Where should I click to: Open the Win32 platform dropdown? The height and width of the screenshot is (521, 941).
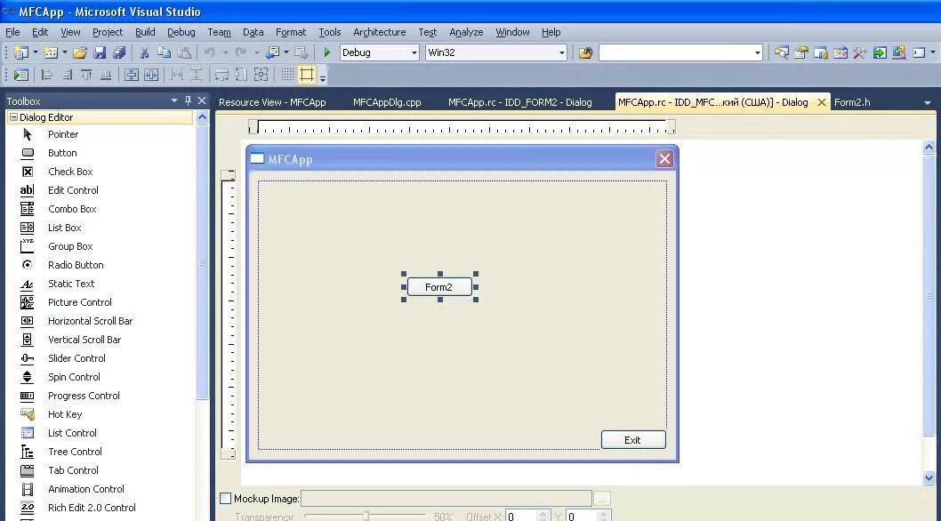pyautogui.click(x=562, y=52)
